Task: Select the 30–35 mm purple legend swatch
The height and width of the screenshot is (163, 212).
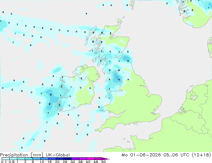Action: pos(75,159)
